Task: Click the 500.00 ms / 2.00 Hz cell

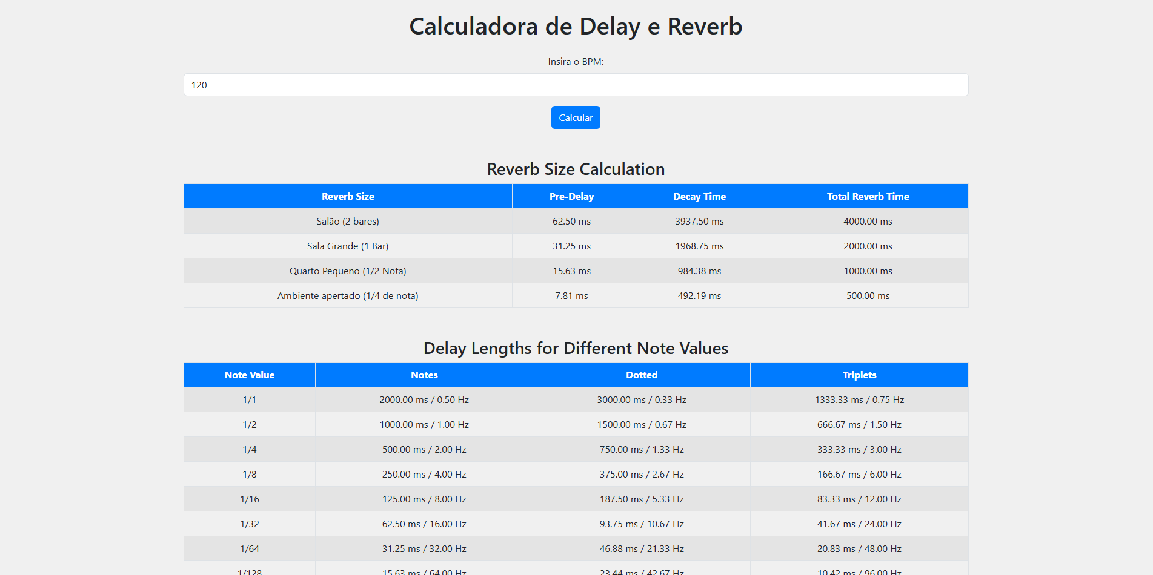Action: click(x=424, y=449)
